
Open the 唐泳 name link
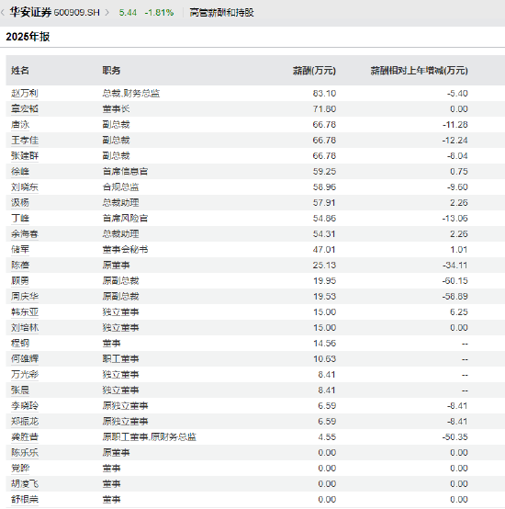(20, 125)
